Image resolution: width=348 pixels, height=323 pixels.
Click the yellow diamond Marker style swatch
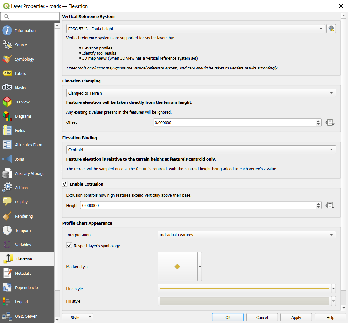point(177,267)
